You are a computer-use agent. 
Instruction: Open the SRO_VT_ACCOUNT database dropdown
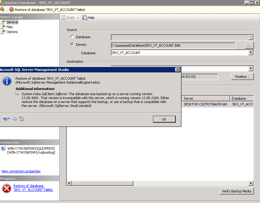coord(251,53)
